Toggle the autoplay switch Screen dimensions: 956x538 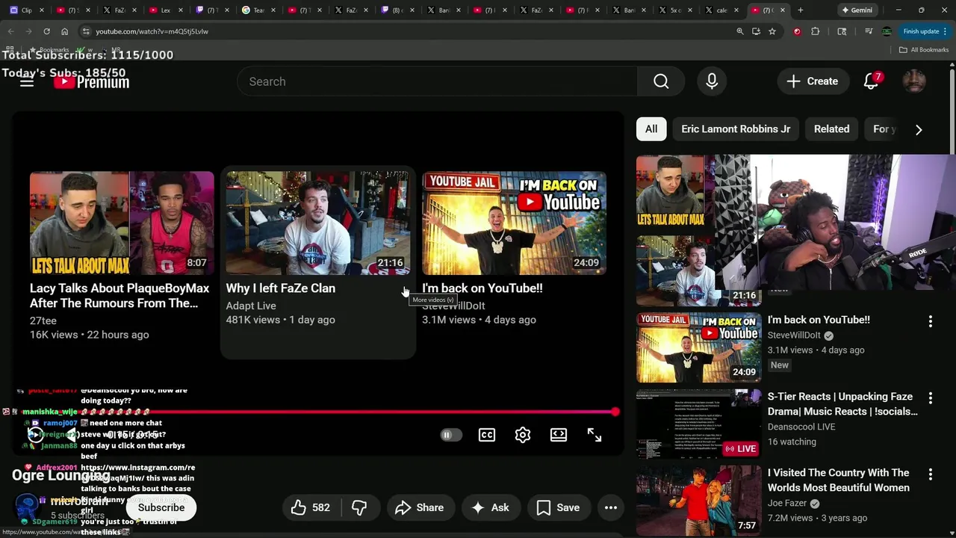click(450, 435)
